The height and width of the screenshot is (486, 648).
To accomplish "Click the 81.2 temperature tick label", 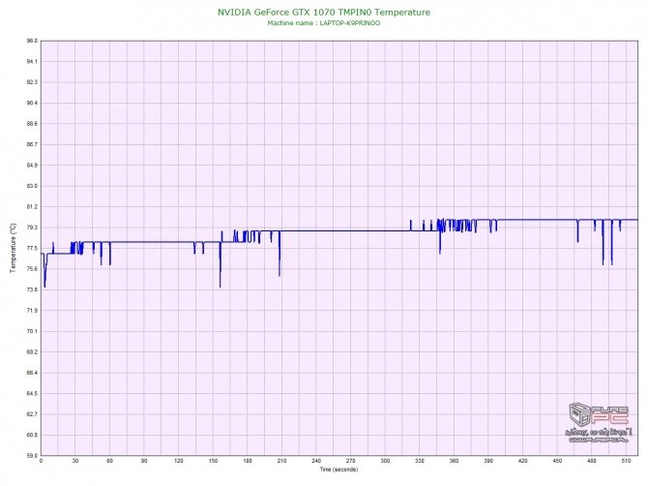I will pos(32,206).
